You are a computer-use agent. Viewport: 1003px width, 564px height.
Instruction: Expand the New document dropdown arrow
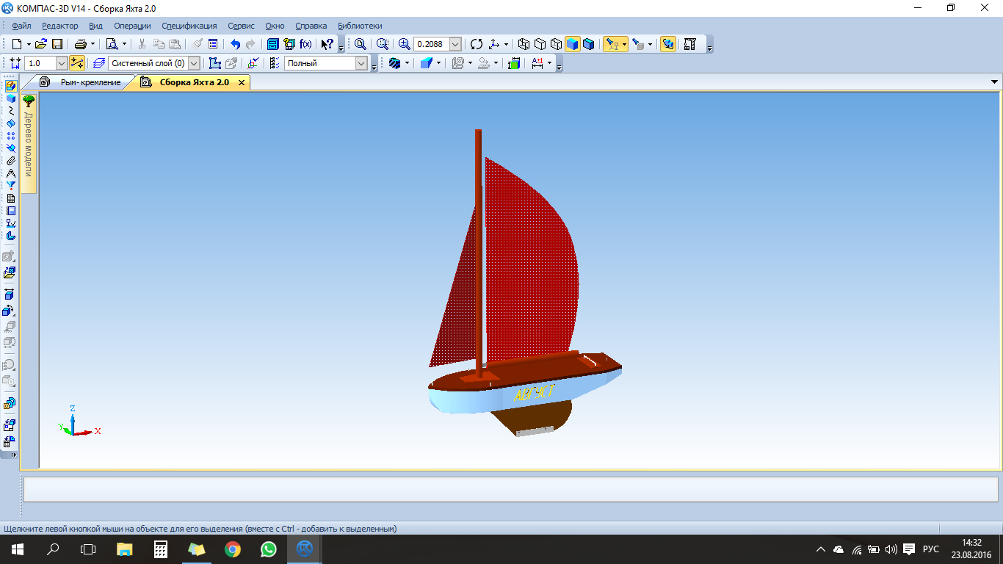tap(29, 45)
